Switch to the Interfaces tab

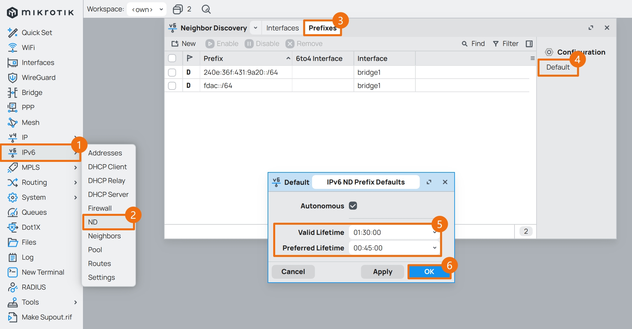282,28
